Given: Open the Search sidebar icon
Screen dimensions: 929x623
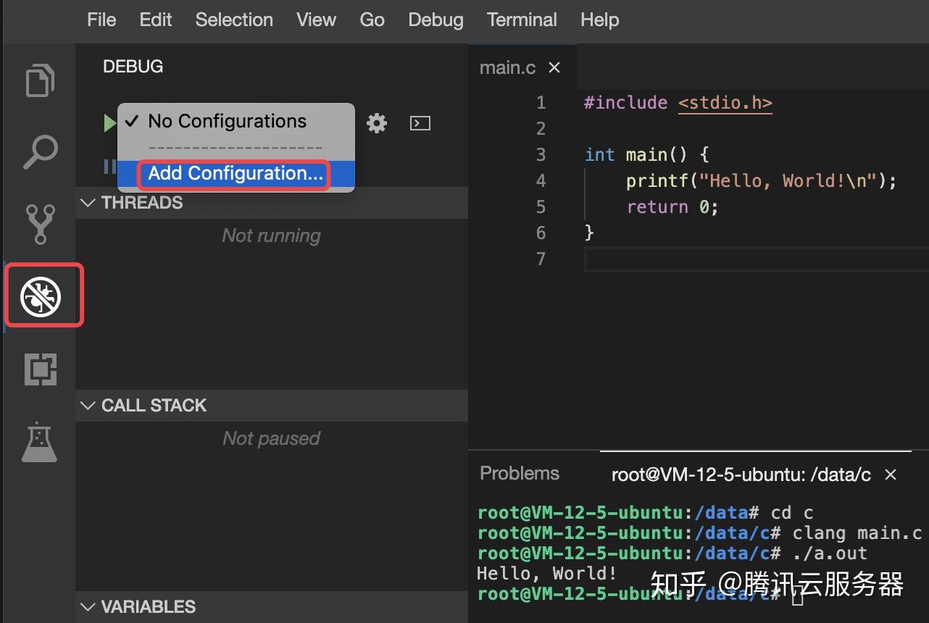Looking at the screenshot, I should (40, 151).
